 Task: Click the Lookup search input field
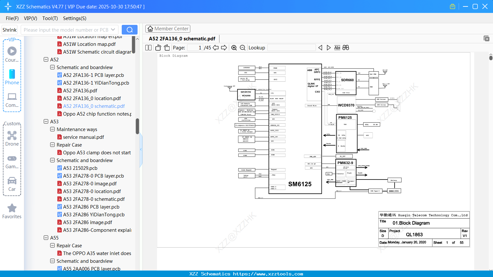291,47
